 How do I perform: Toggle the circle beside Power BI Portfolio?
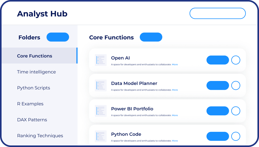click(235, 111)
